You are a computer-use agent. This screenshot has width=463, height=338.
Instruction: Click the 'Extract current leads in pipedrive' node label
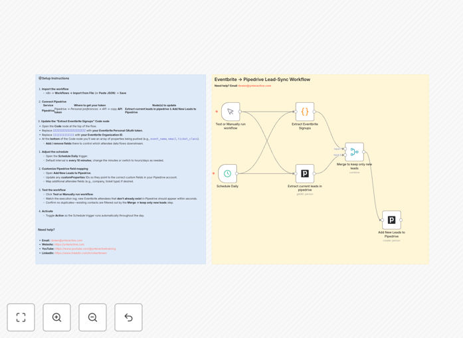click(305, 188)
